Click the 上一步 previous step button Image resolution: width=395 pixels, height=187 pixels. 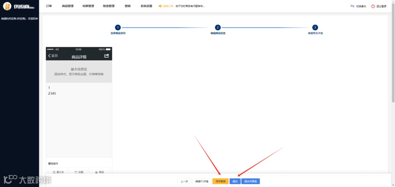[x=184, y=181]
